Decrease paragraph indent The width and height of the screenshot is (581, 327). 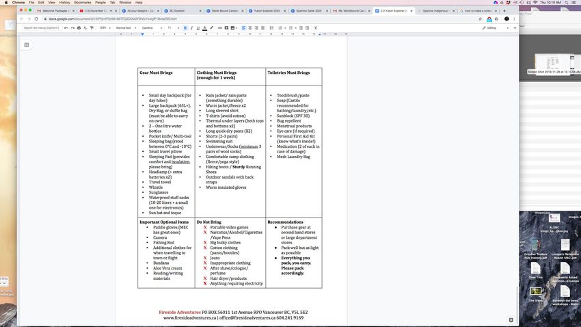tap(301, 28)
